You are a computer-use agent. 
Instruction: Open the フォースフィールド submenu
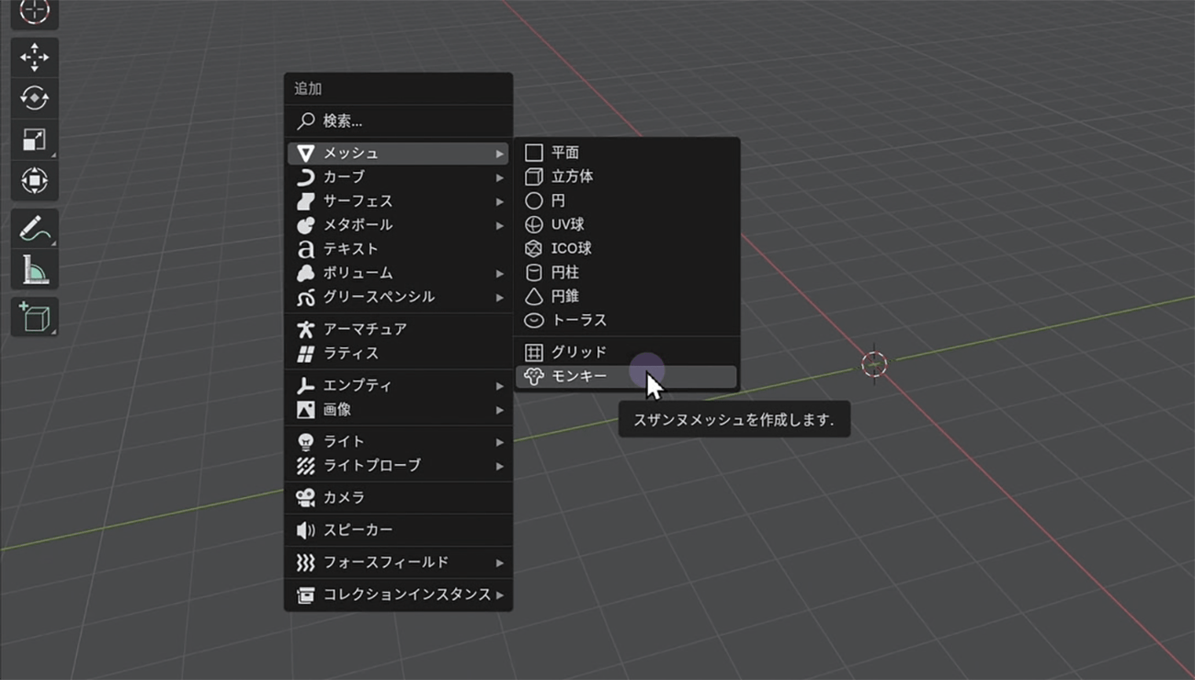coord(398,562)
